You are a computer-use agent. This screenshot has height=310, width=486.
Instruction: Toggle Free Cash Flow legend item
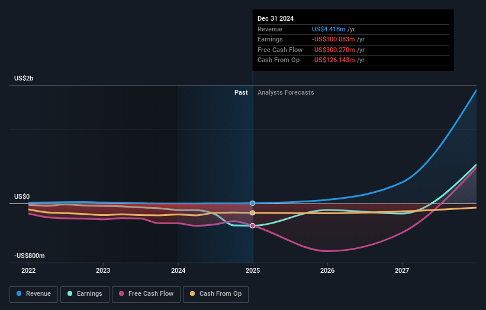[146, 293]
